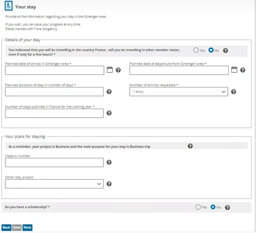
Task: Click the 'Fields marked with * are obligatory.' note
Action: tap(32, 29)
